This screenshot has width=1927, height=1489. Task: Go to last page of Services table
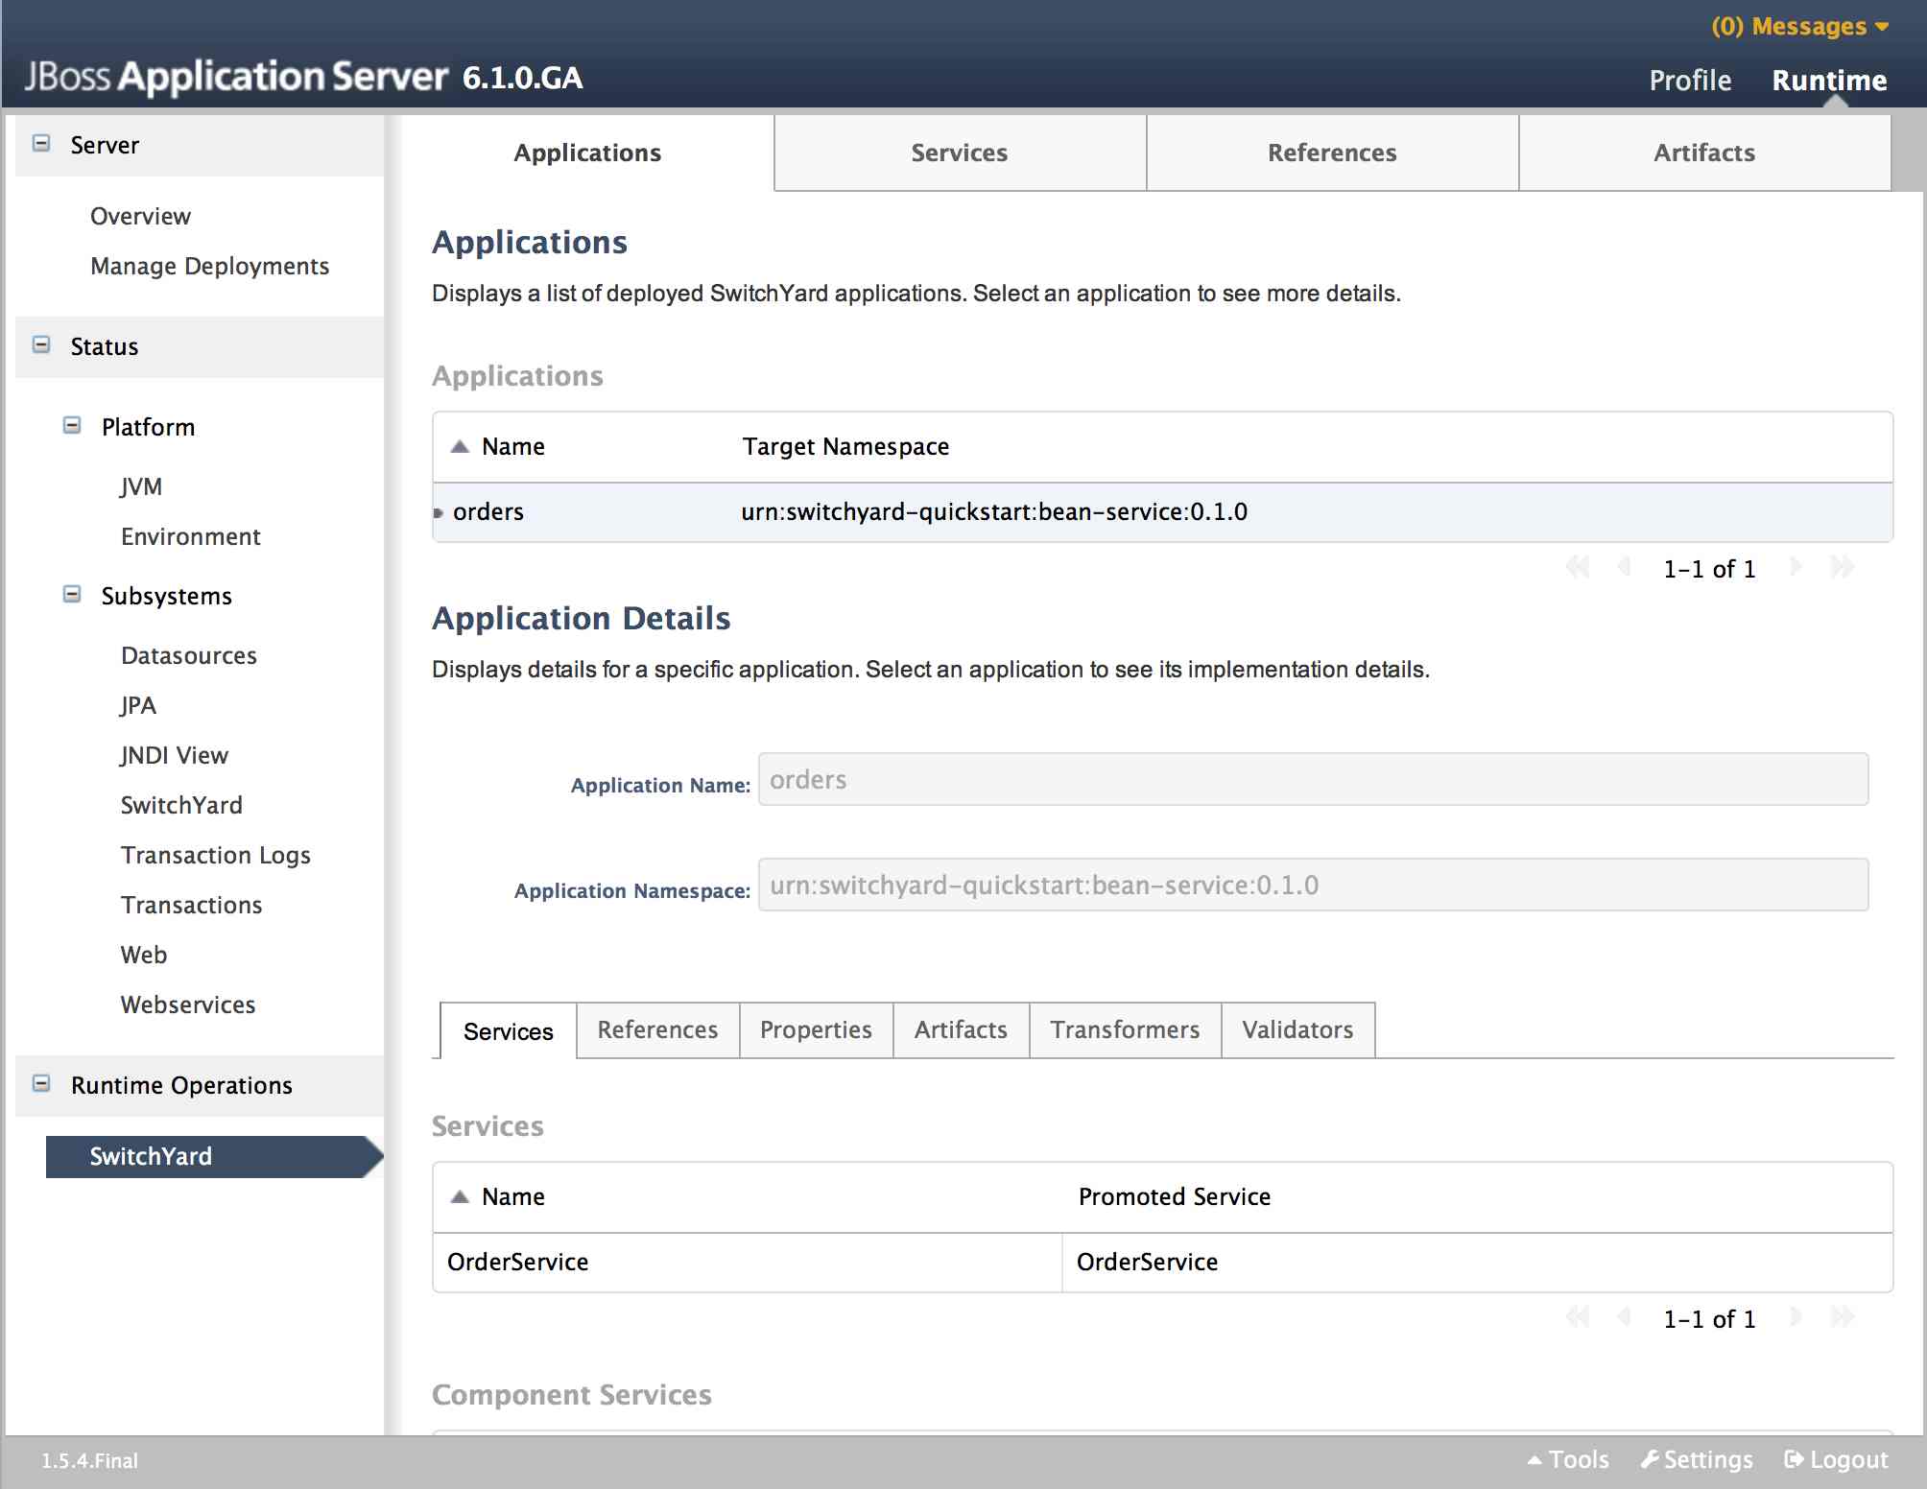tap(1843, 1317)
